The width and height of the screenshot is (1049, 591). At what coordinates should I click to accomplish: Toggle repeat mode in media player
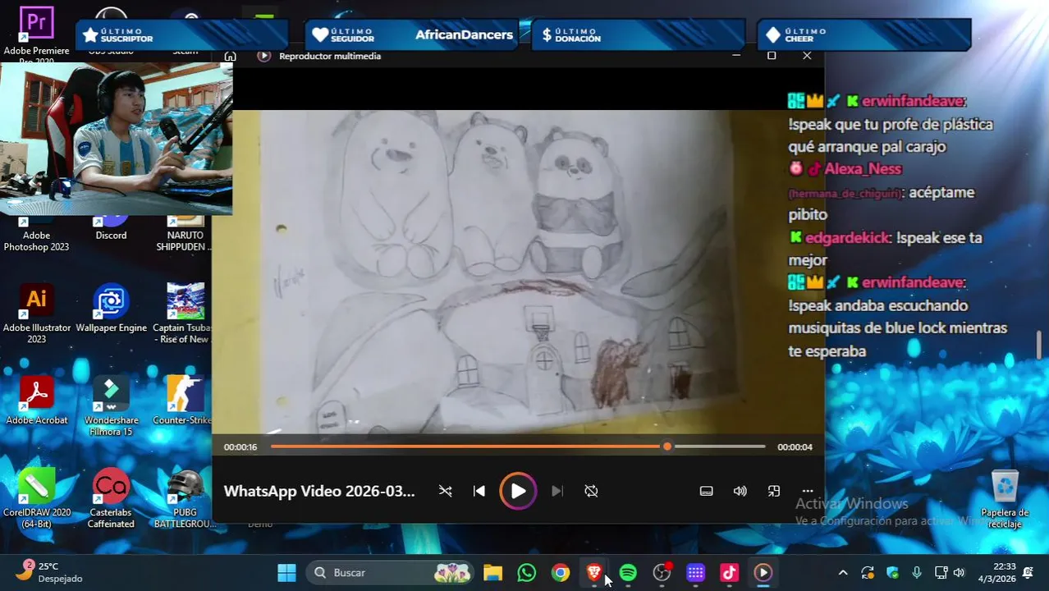point(591,491)
